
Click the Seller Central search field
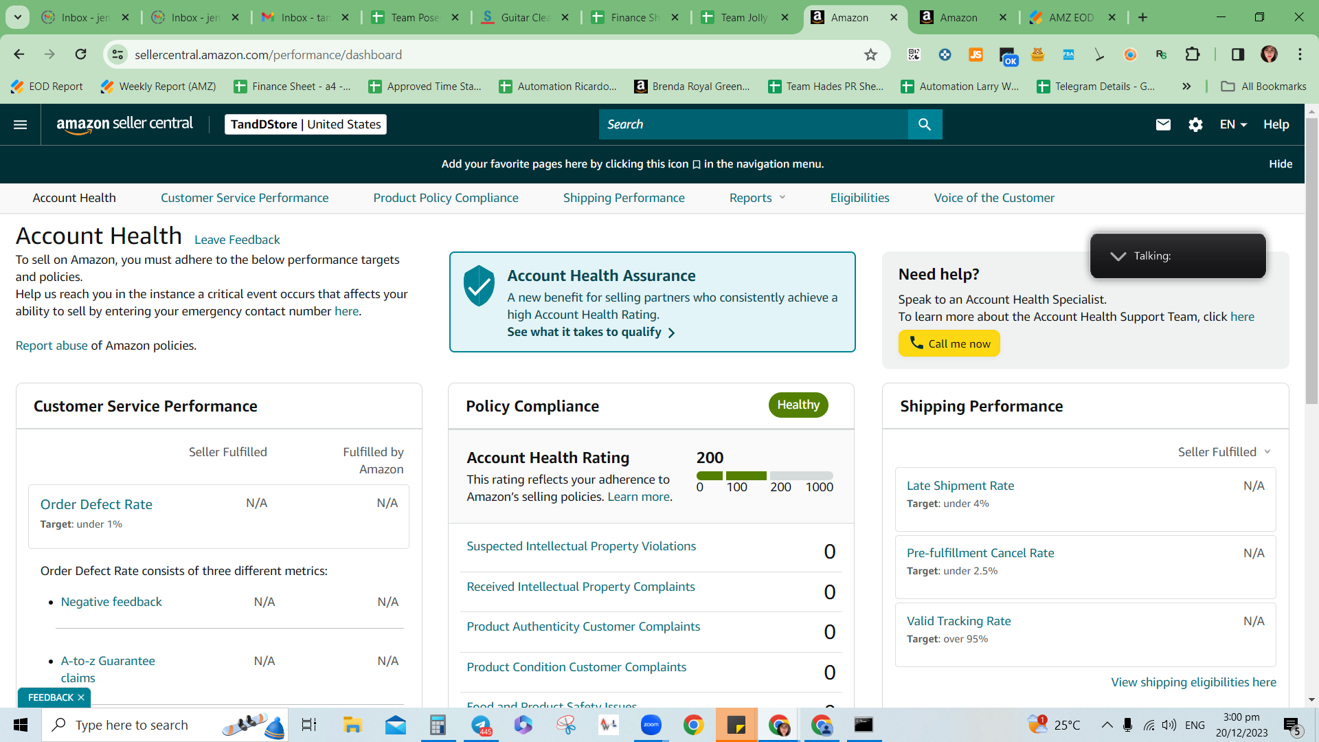(754, 124)
